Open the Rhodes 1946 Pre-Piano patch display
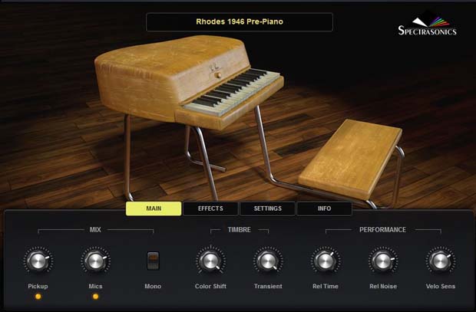 pyautogui.click(x=240, y=21)
